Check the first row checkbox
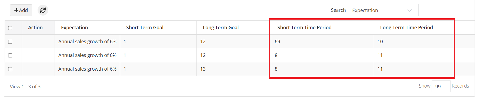This screenshot has width=480, height=98. coord(10,42)
